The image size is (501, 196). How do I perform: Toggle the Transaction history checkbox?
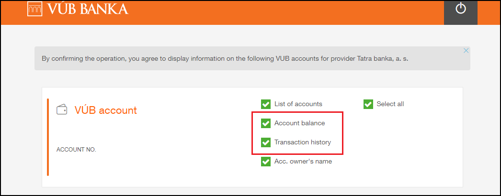266,142
